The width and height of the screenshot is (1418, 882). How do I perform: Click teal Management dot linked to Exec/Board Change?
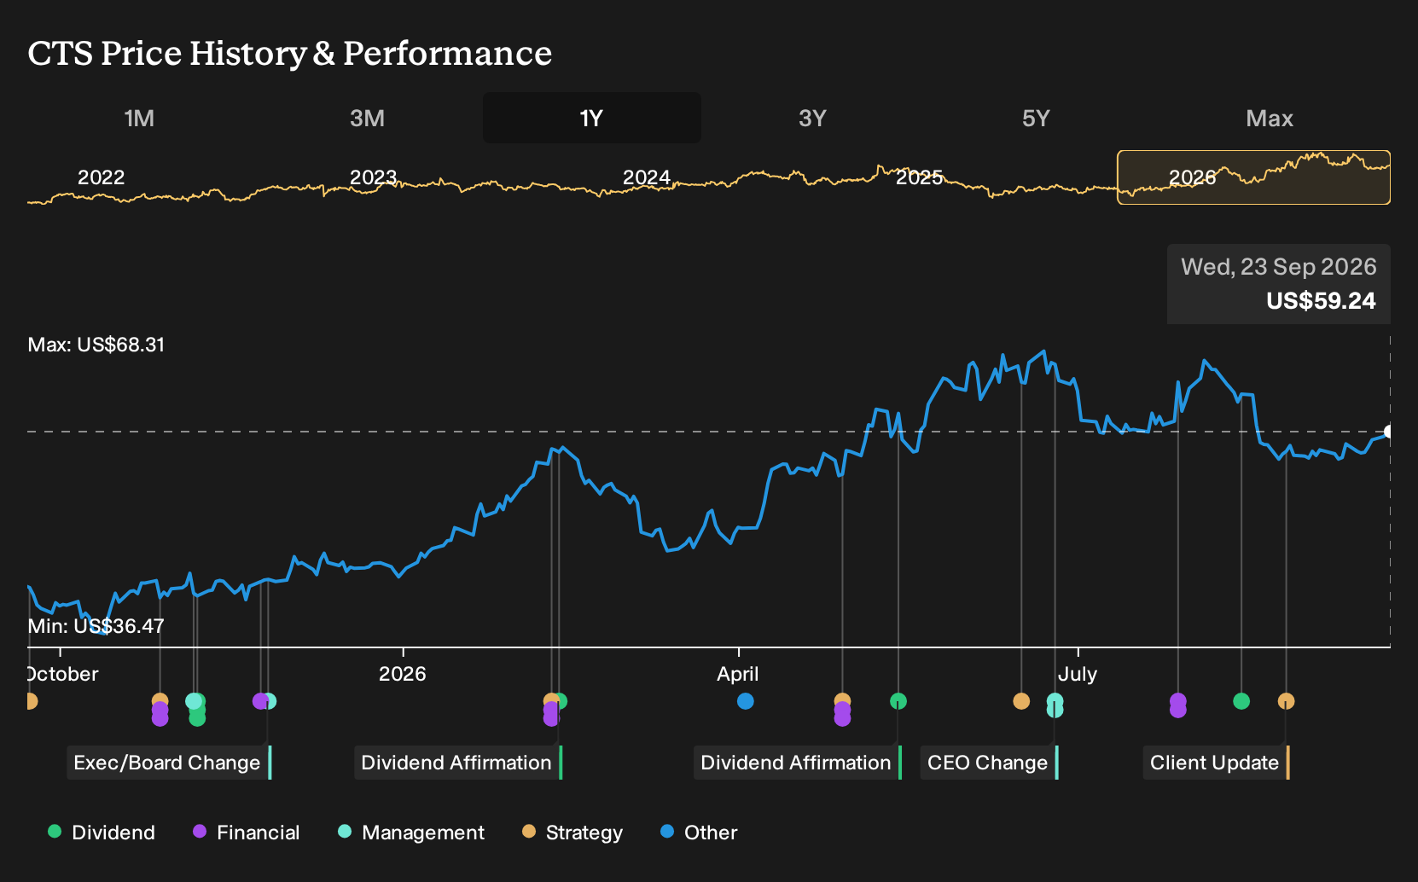(270, 701)
